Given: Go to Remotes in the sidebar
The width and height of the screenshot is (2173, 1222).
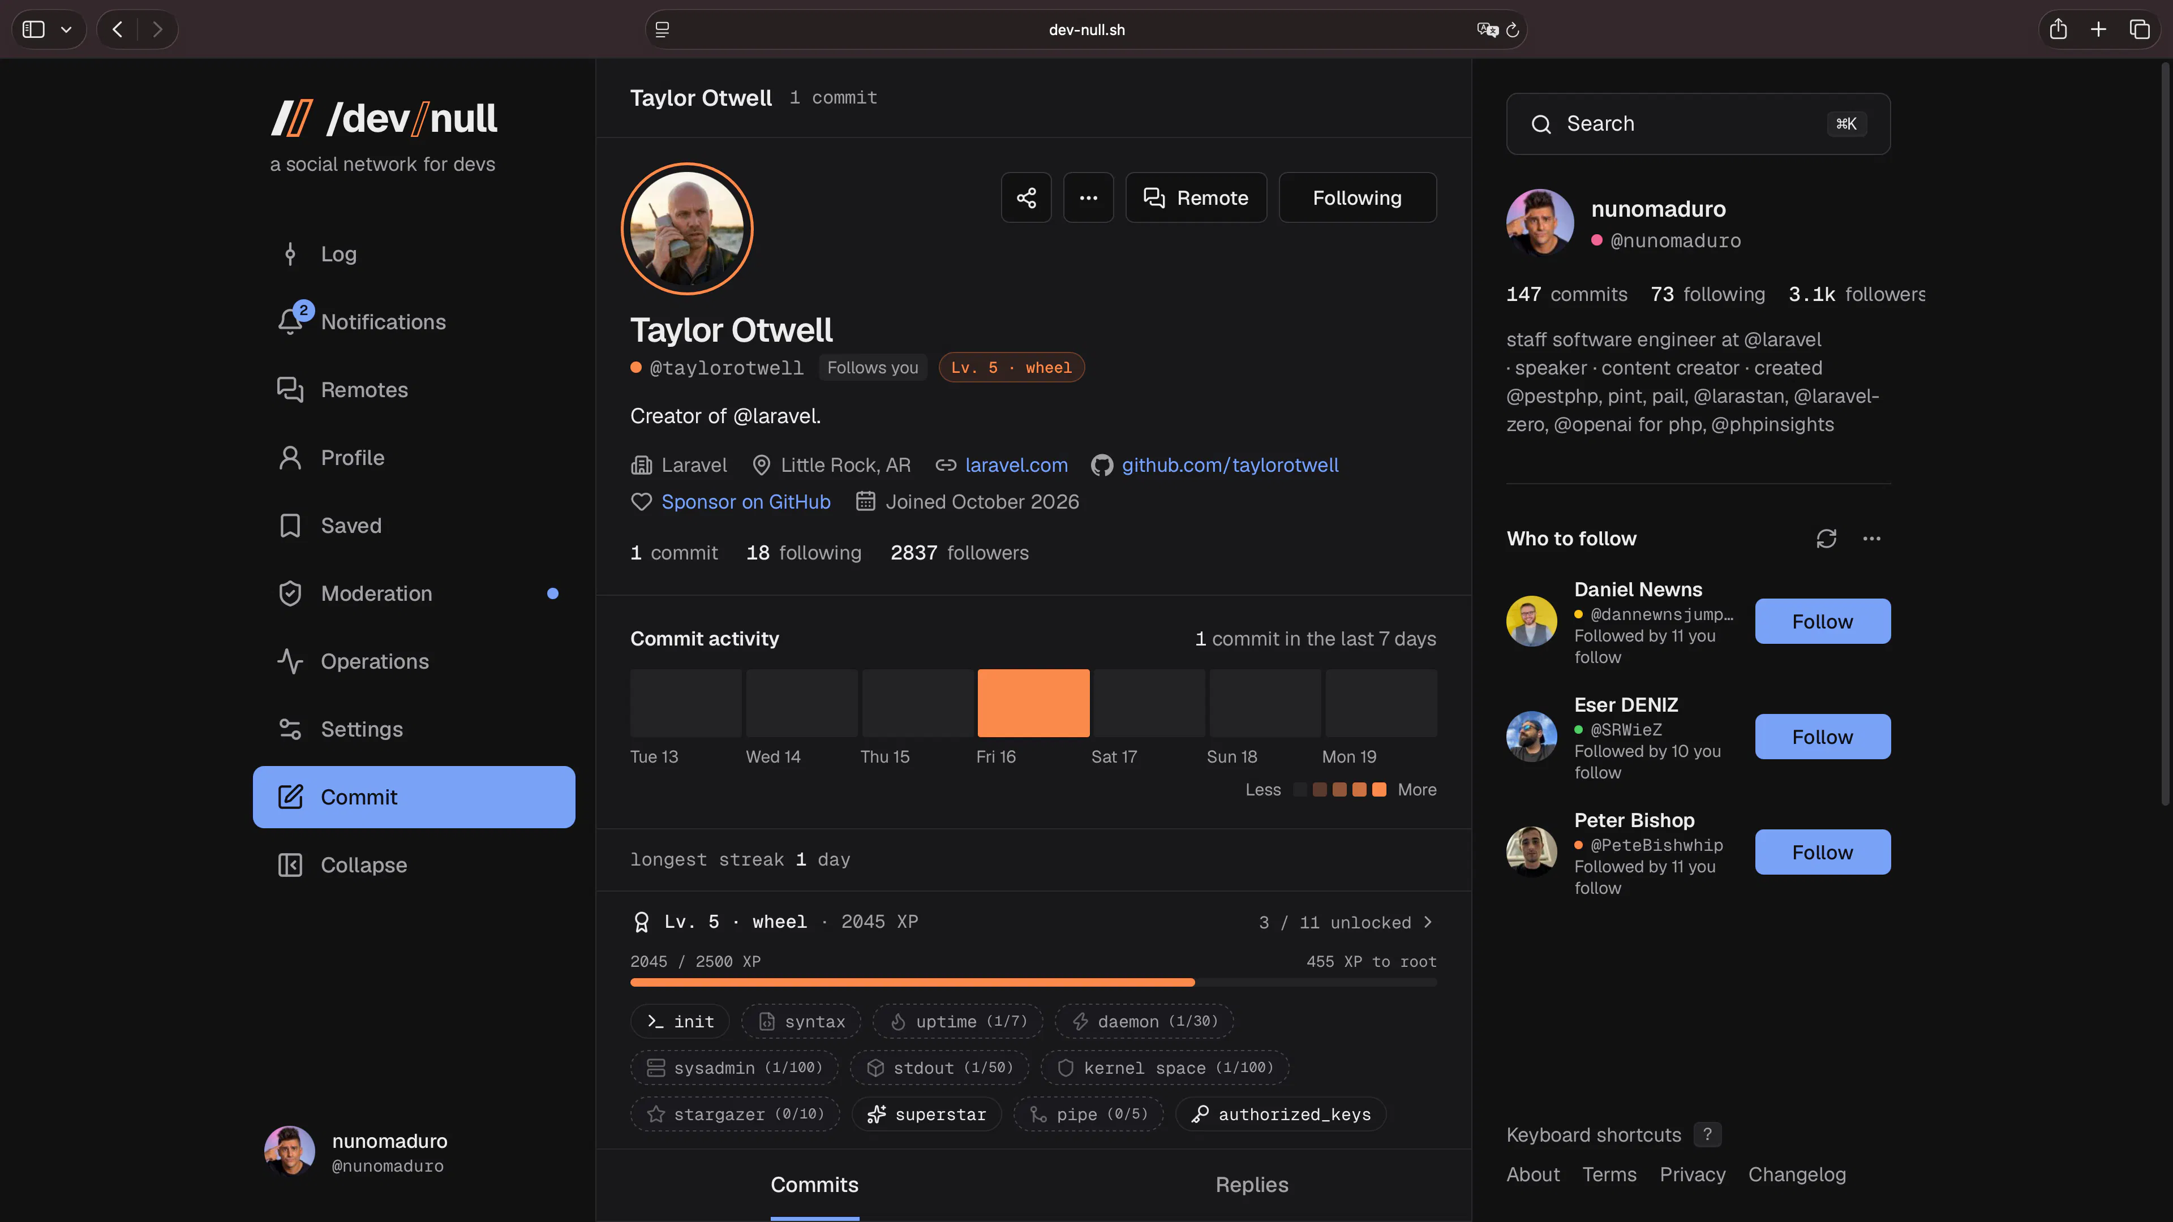Looking at the screenshot, I should tap(413, 390).
